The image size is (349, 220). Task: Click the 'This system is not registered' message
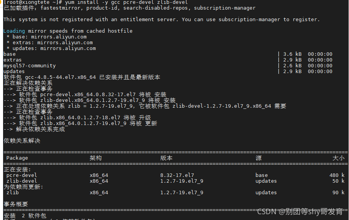161,20
